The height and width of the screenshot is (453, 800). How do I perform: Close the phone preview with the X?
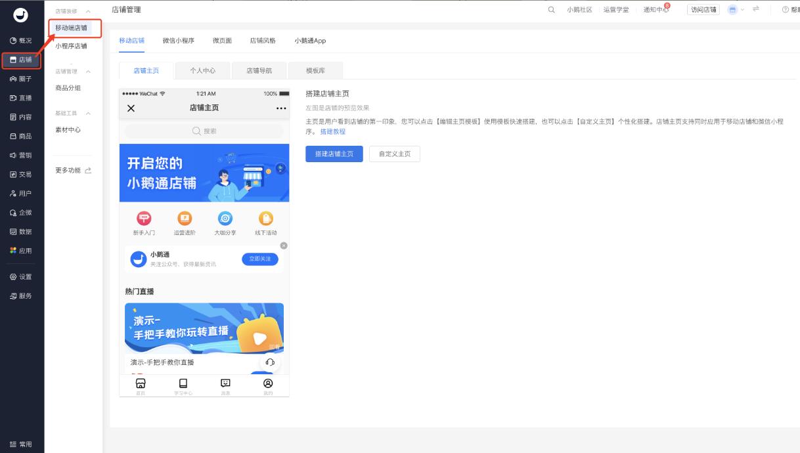131,108
